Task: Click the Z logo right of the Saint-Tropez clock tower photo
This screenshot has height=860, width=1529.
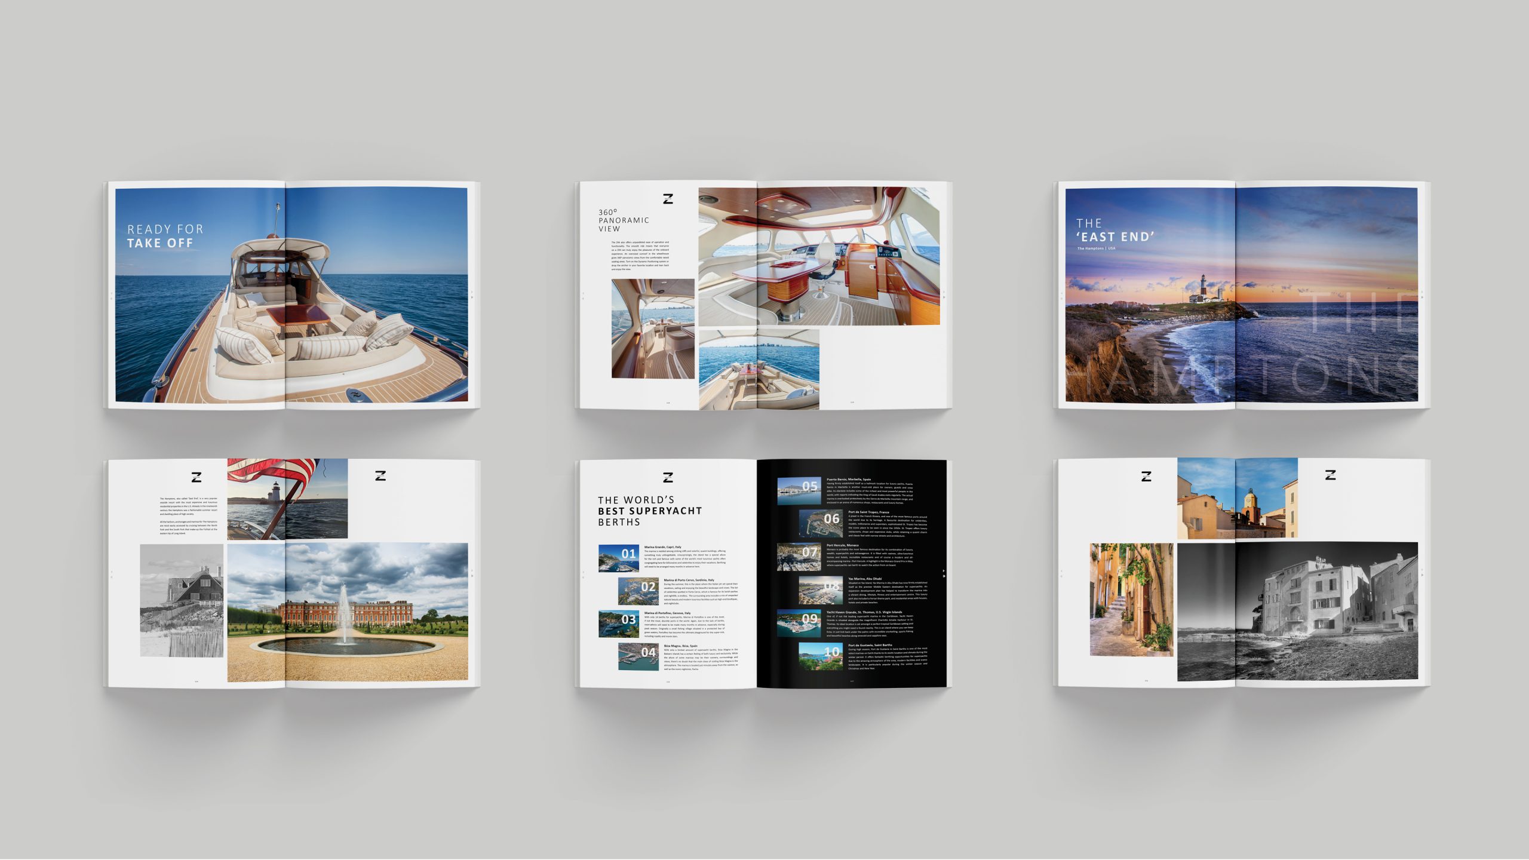Action: [x=1330, y=475]
